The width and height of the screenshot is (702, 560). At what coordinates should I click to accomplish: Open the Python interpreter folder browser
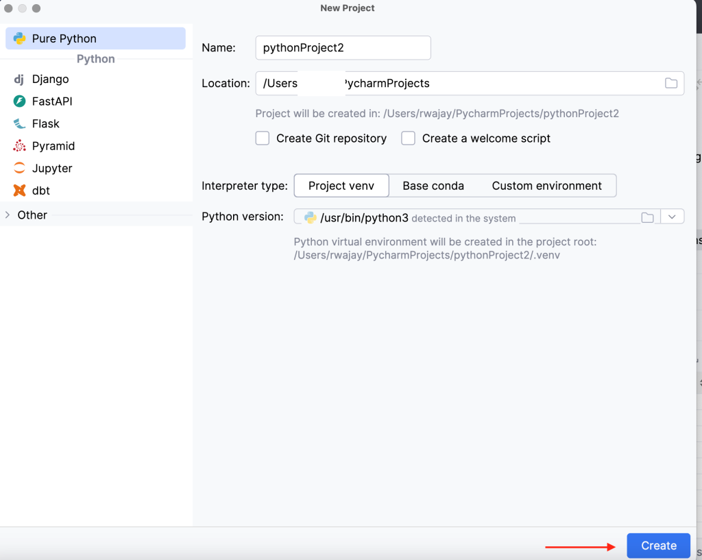pyautogui.click(x=647, y=216)
